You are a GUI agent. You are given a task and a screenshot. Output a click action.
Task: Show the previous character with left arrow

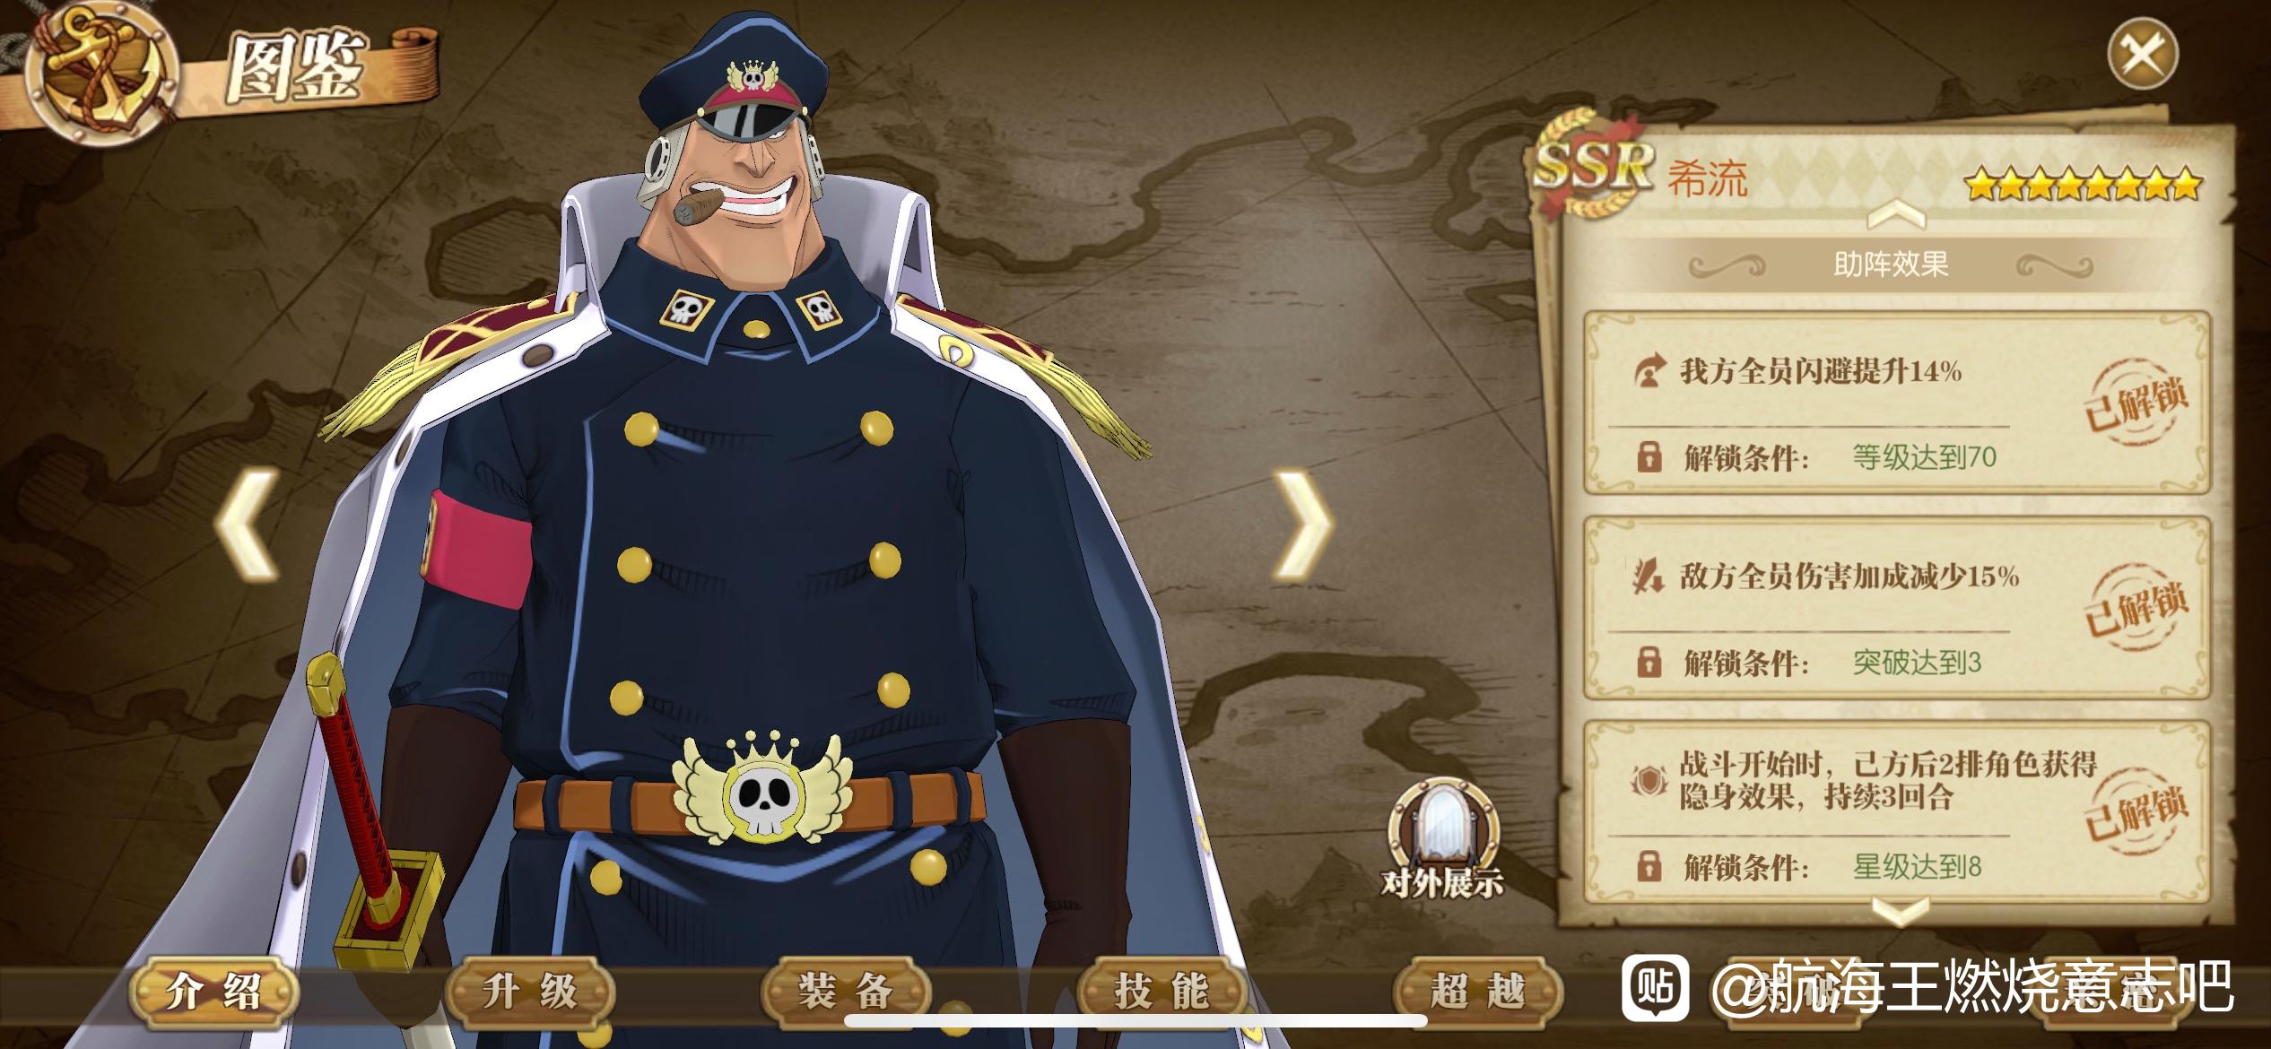tap(248, 524)
